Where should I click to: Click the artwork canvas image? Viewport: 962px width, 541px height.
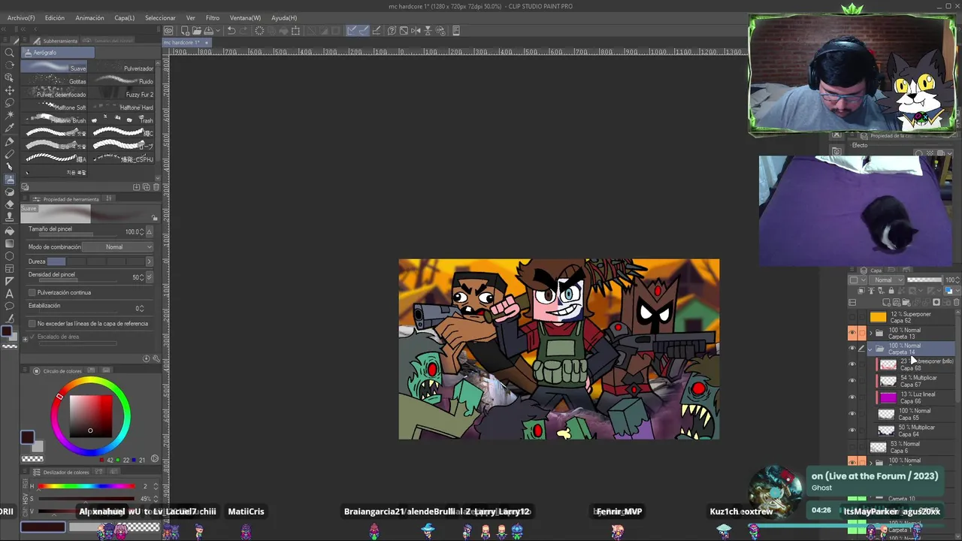point(558,349)
